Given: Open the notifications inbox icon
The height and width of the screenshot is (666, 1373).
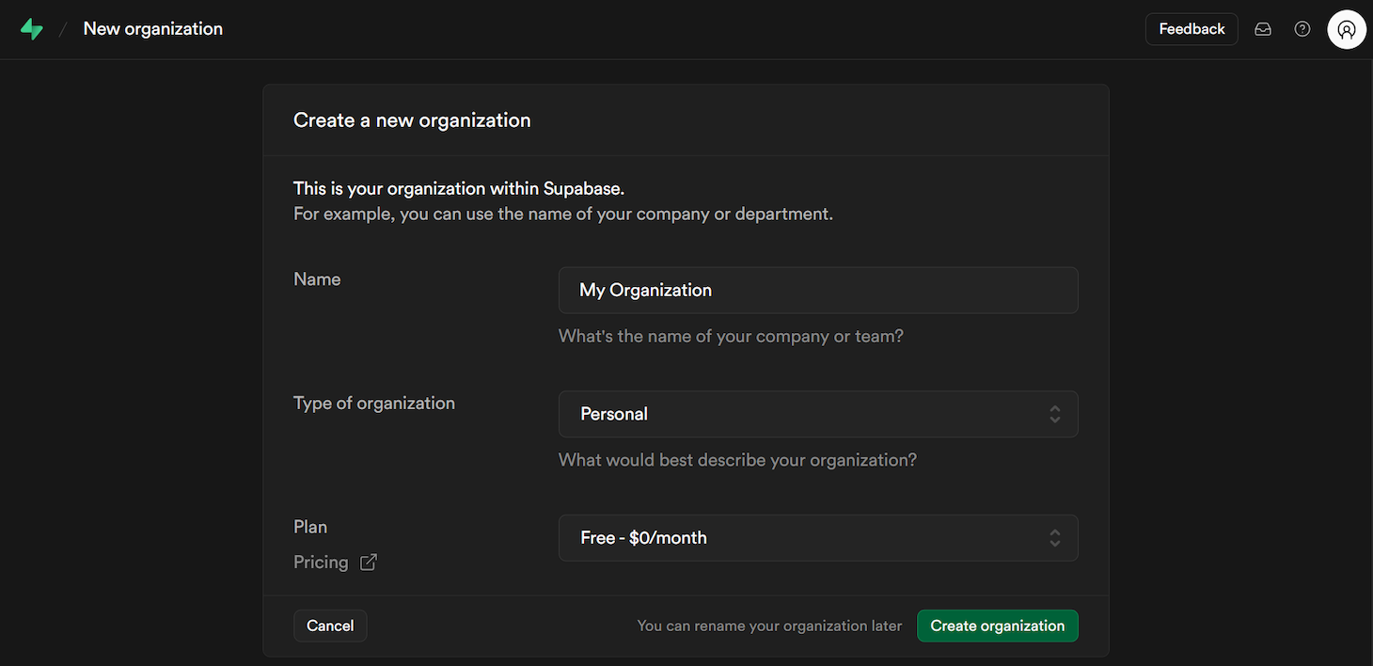Looking at the screenshot, I should pyautogui.click(x=1263, y=29).
